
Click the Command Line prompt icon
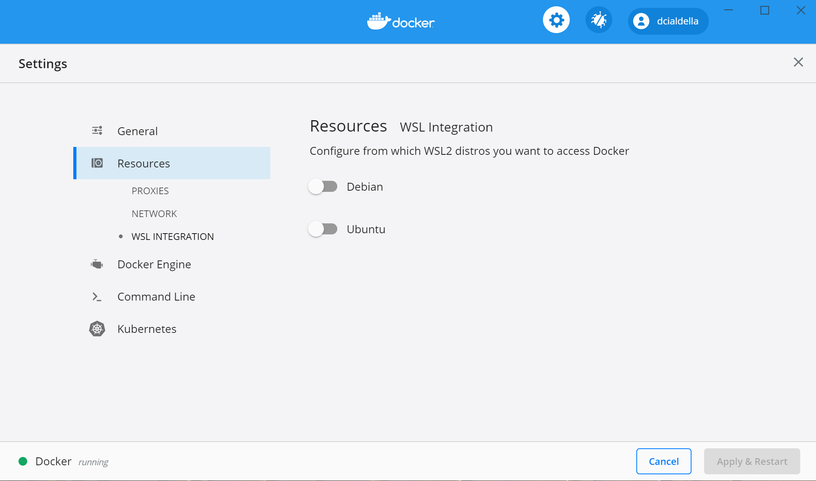[97, 297]
